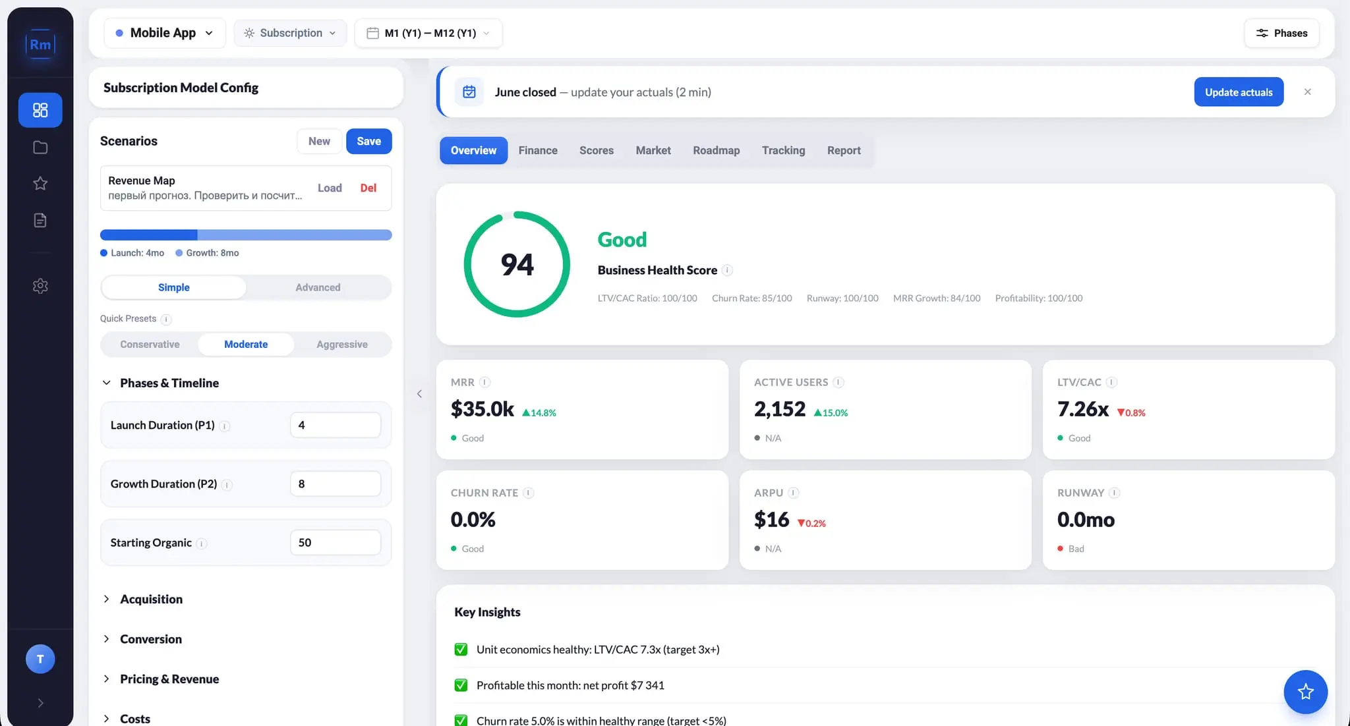The image size is (1350, 726).
Task: Show info for Launch Duration (P1)
Action: [225, 426]
